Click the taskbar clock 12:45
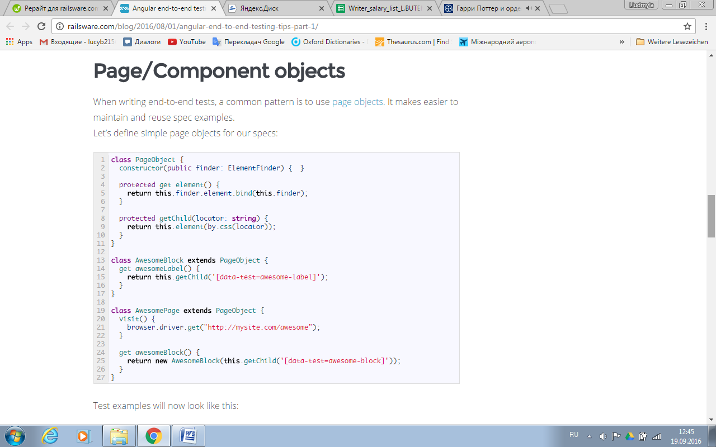This screenshot has height=447, width=716. pyautogui.click(x=686, y=432)
